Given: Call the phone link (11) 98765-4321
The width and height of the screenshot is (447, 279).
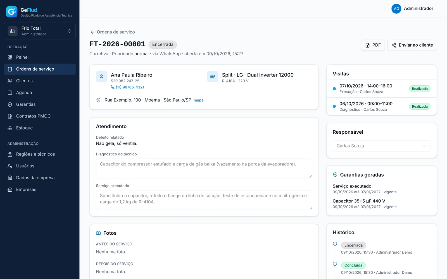Looking at the screenshot, I should pyautogui.click(x=128, y=87).
